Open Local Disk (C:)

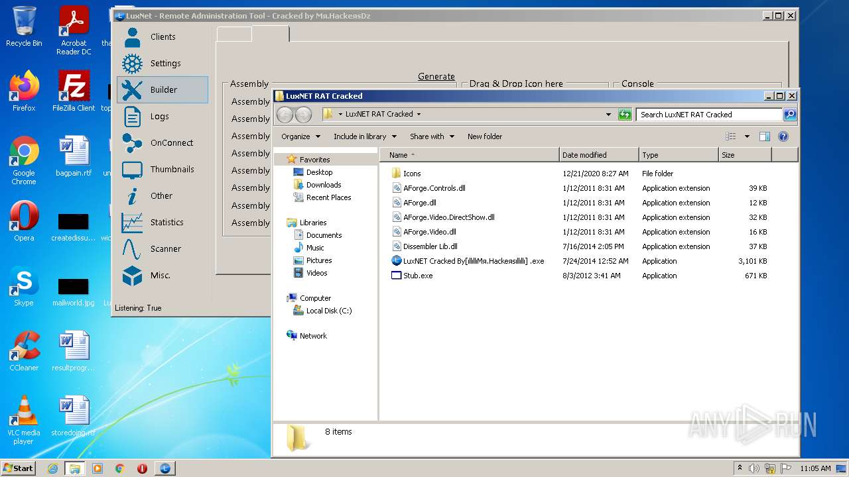328,311
